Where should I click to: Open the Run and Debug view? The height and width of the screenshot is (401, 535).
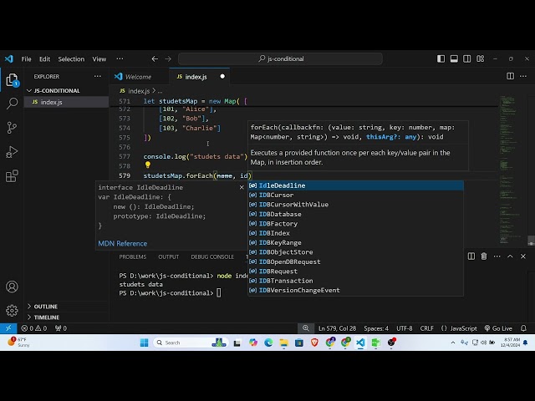(x=12, y=152)
